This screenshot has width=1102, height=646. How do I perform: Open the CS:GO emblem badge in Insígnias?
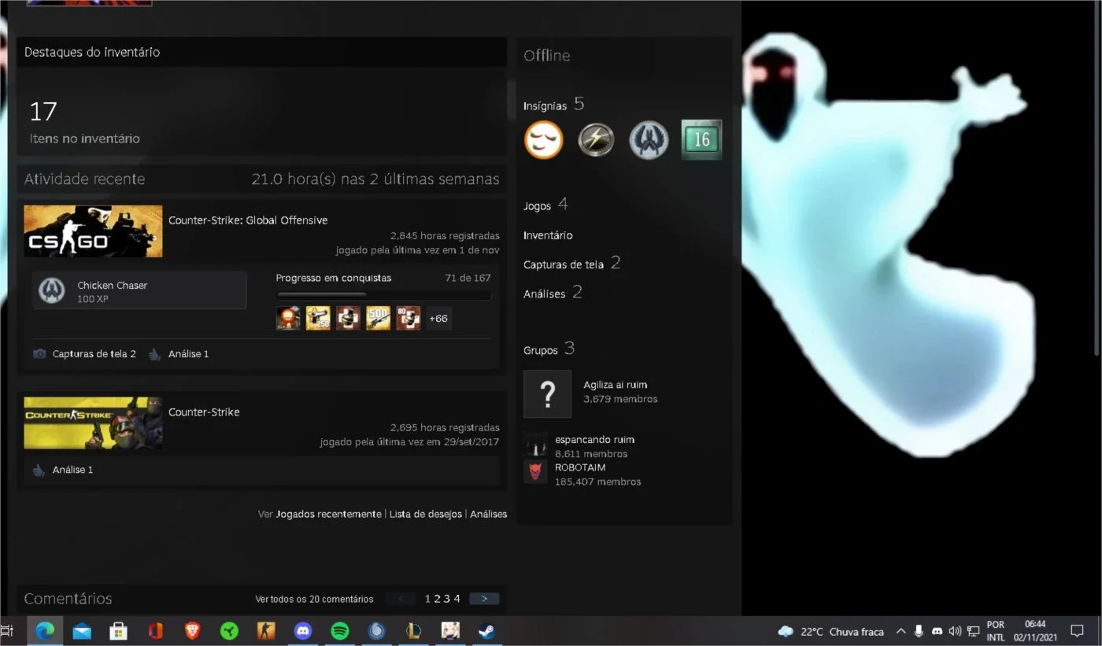pos(649,140)
